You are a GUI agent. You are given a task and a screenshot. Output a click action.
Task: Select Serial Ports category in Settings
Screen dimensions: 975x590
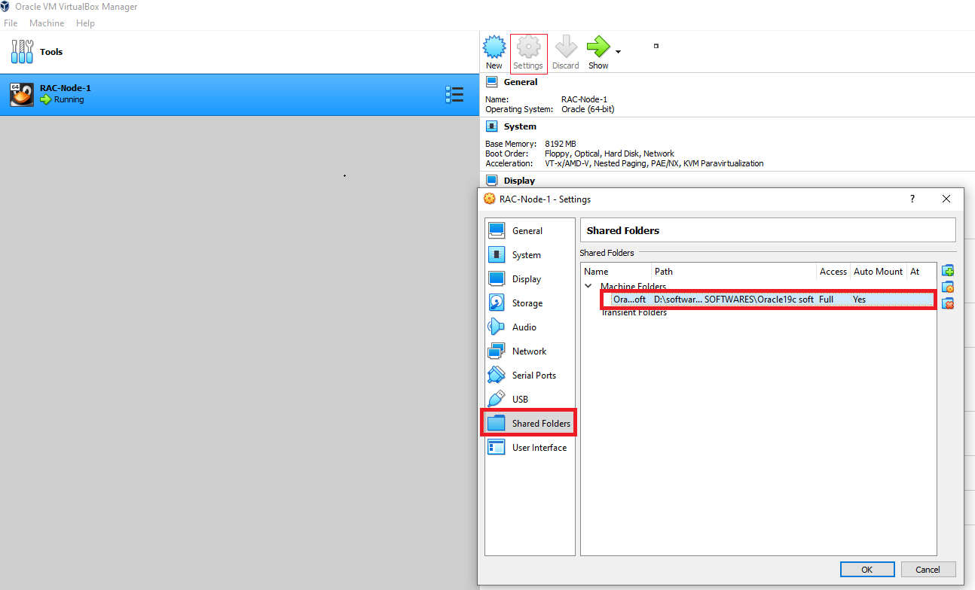530,376
